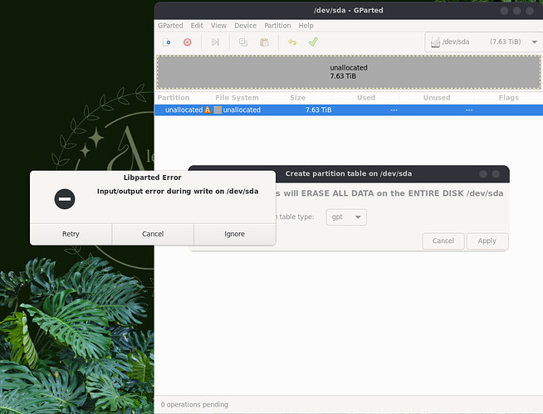
Task: Close the Create partition table dialog
Action: point(496,173)
